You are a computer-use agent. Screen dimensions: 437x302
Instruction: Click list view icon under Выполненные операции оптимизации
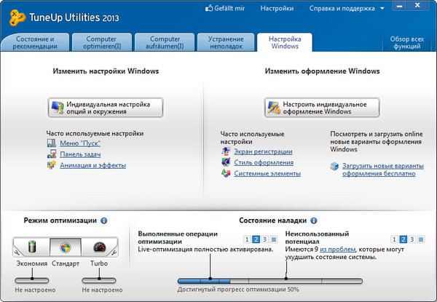274,239
